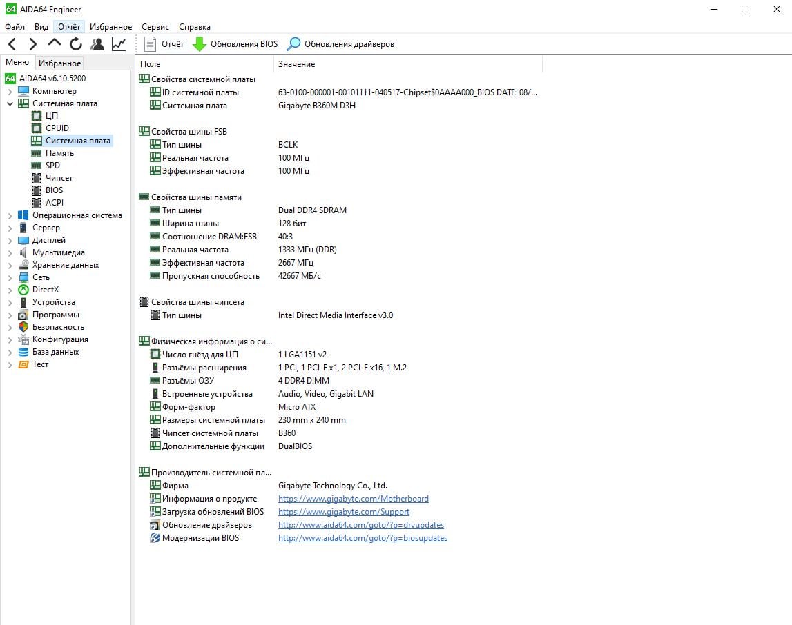The image size is (792, 625).
Task: Select the SPD module icon
Action: tap(37, 166)
